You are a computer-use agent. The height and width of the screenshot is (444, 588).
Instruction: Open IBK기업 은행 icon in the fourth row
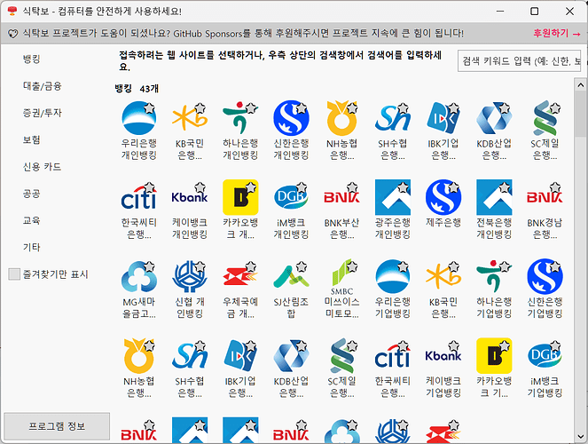(240, 356)
